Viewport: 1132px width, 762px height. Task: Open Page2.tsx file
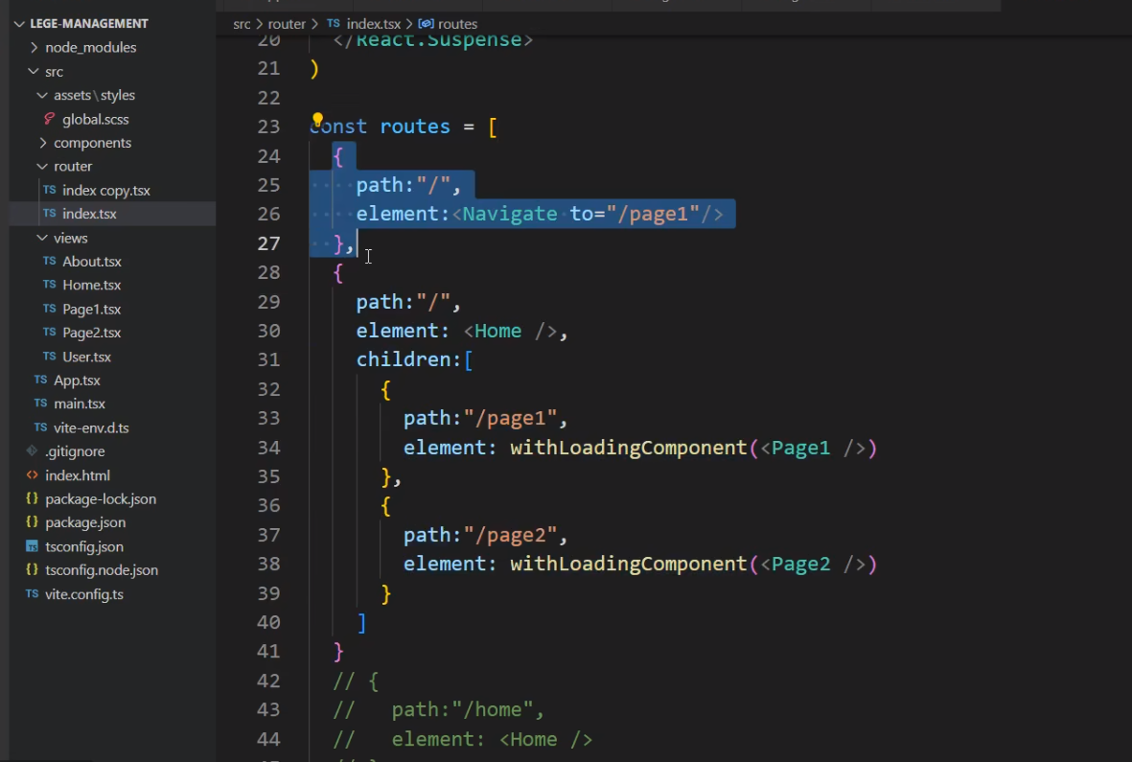[x=92, y=333]
